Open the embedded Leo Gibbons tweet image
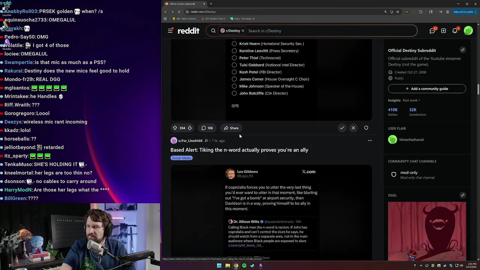Screen dimensions: 480x270 [271, 212]
